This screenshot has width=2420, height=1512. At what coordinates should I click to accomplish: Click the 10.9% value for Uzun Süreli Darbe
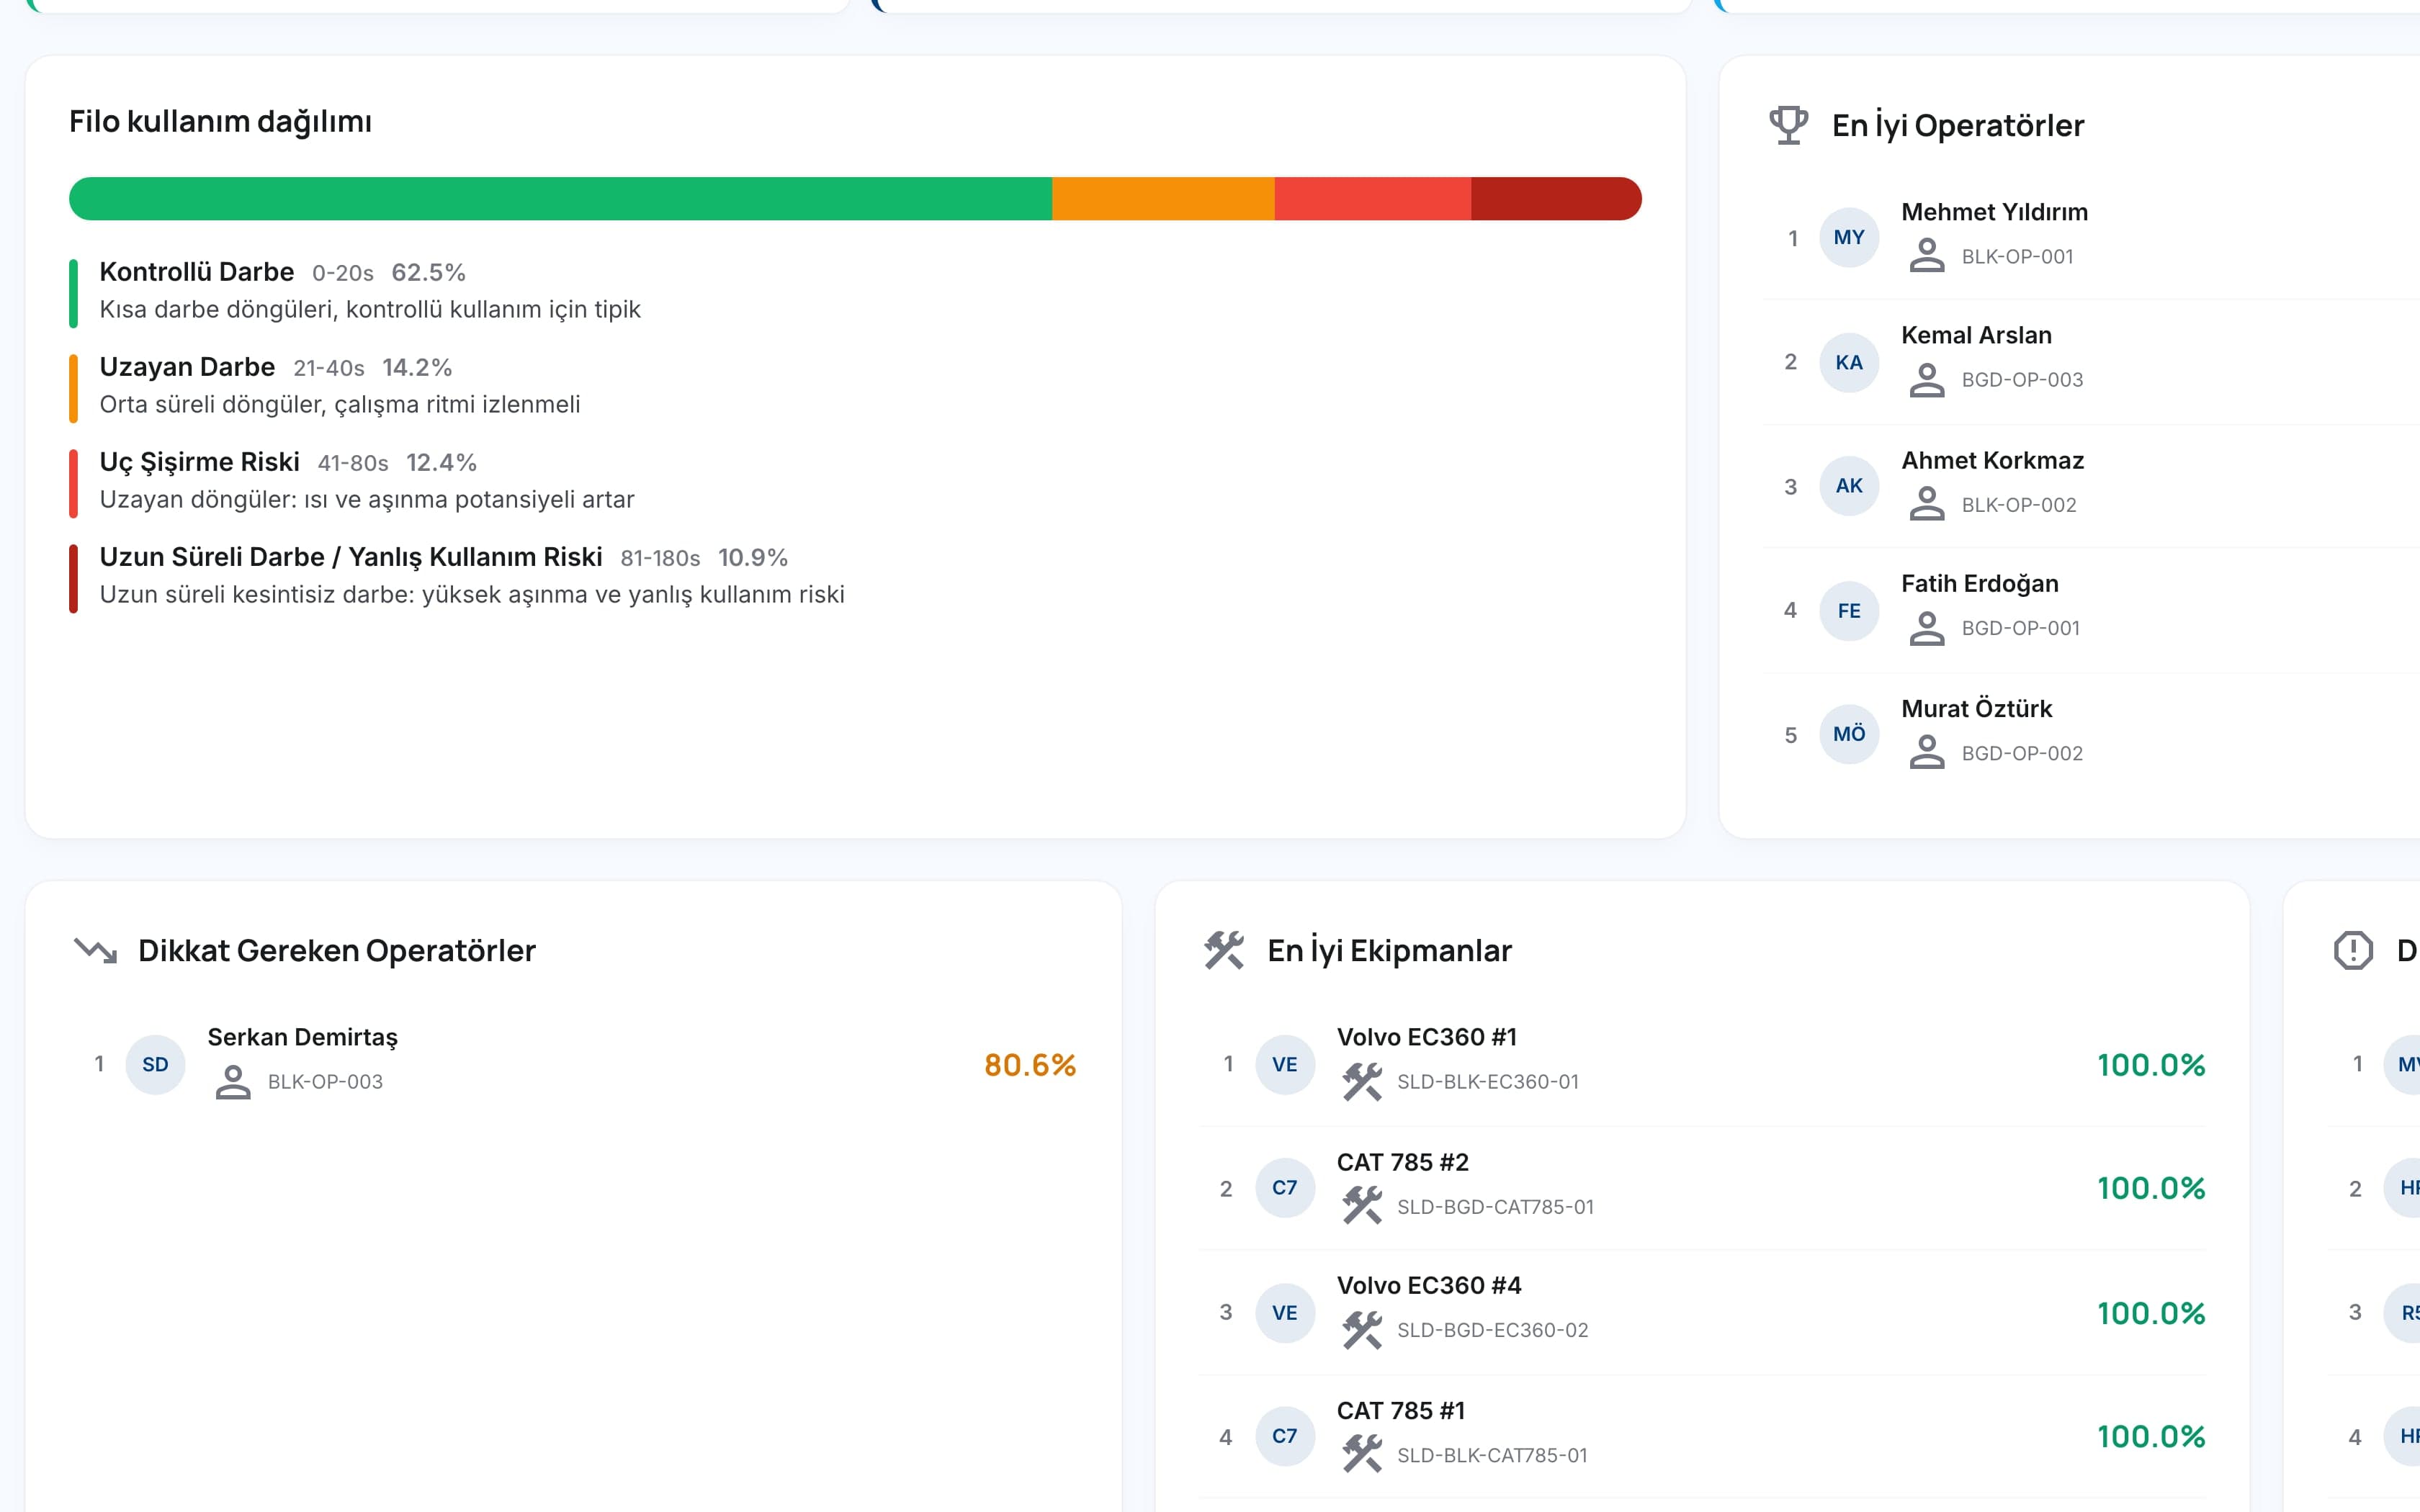753,558
